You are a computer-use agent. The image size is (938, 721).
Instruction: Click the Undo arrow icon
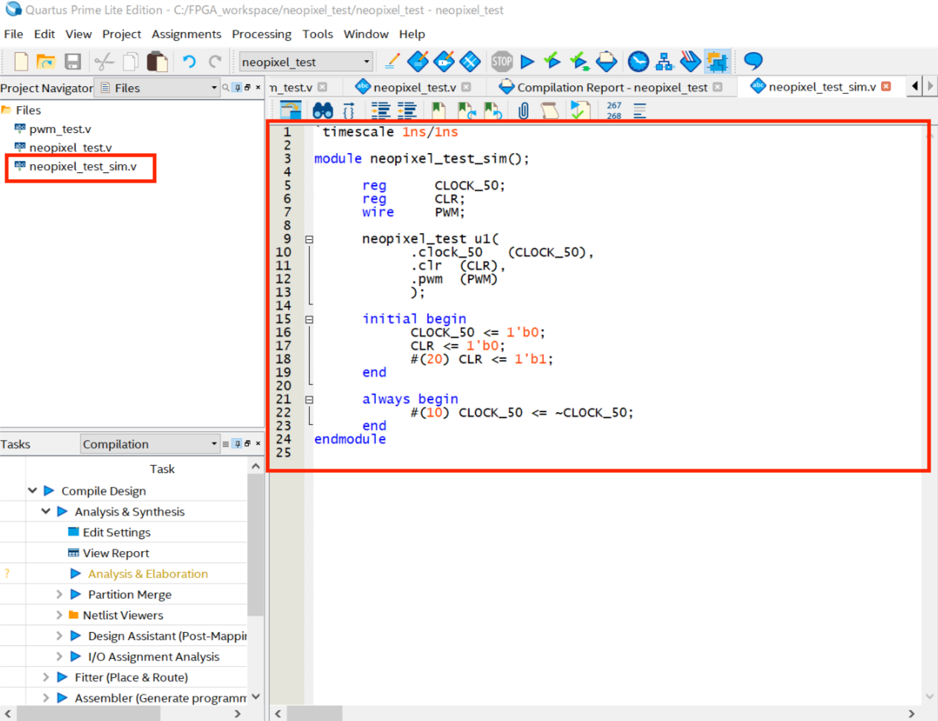point(190,62)
